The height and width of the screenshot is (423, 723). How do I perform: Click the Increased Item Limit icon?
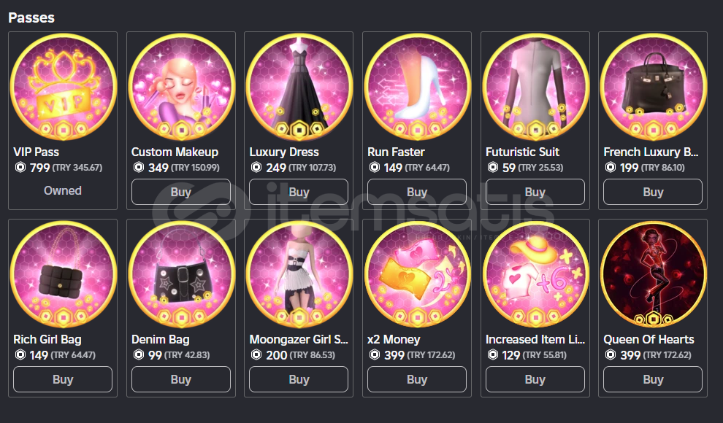535,274
